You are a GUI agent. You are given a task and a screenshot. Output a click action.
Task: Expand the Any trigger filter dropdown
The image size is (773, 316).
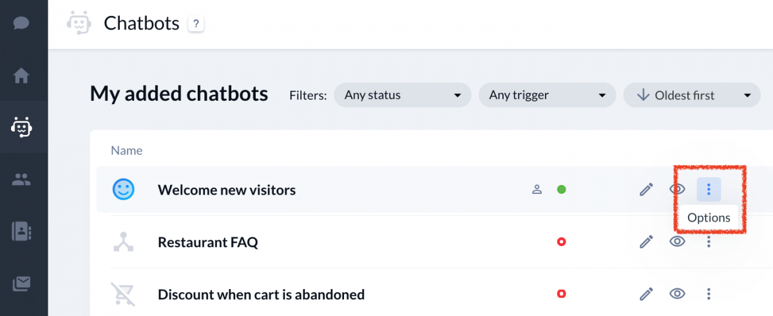click(548, 95)
